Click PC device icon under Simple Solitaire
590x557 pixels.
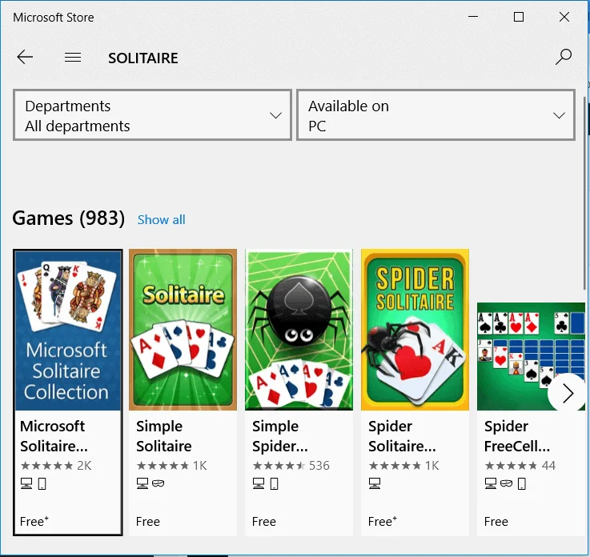[x=142, y=483]
